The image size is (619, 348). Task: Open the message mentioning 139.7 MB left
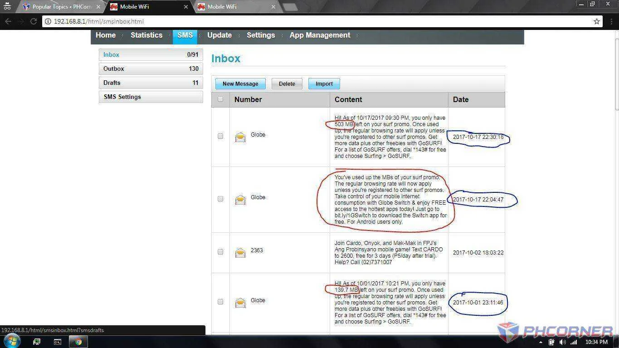(390, 303)
